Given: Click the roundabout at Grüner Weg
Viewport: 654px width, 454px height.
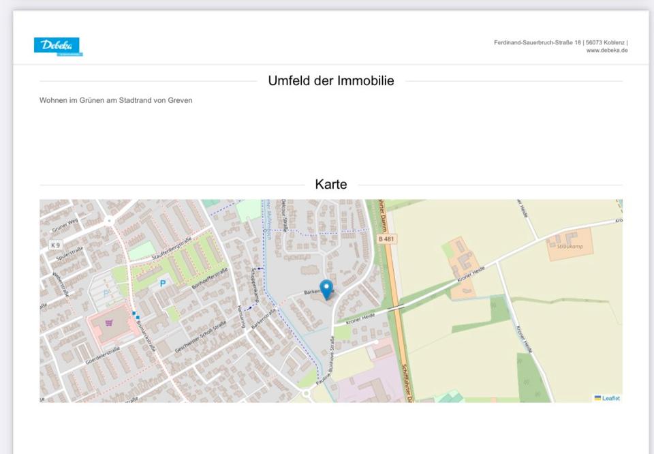Looking at the screenshot, I should point(109,221).
